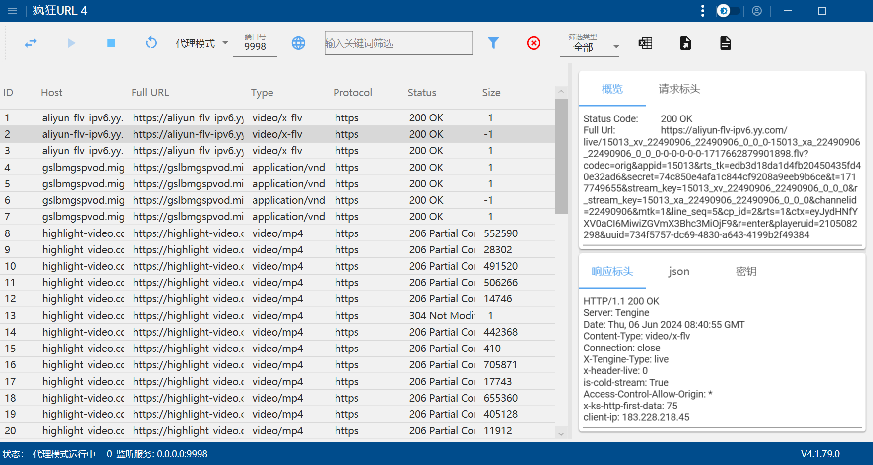
Task: Click the keyword filter input field
Action: [x=399, y=43]
